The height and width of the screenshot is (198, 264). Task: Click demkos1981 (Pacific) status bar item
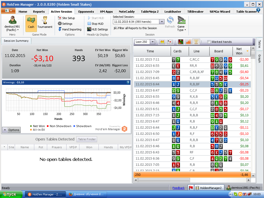click(x=243, y=188)
